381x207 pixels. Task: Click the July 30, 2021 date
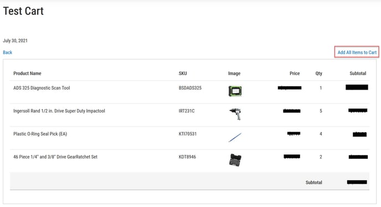[x=15, y=40]
